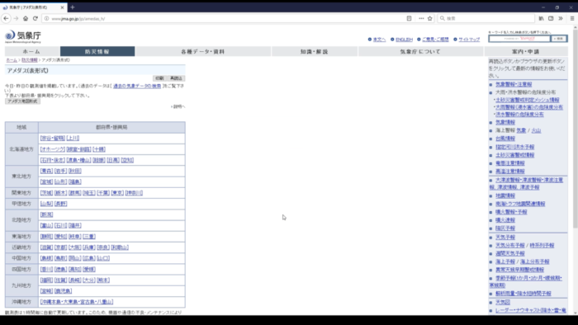The height and width of the screenshot is (325, 578).
Task: Select 上川 in Hokkaido row
Action: (73, 138)
